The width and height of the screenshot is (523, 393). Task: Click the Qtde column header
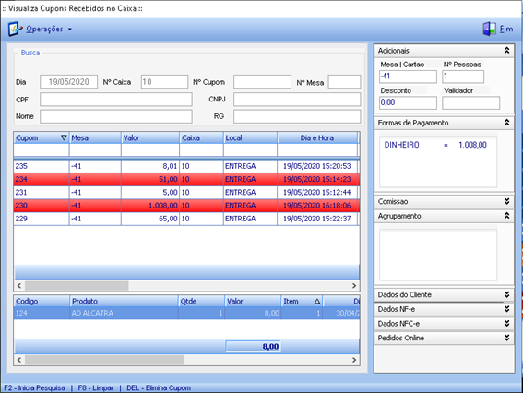pos(201,302)
